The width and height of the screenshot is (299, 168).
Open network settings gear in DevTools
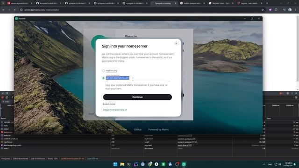click(x=296, y=98)
